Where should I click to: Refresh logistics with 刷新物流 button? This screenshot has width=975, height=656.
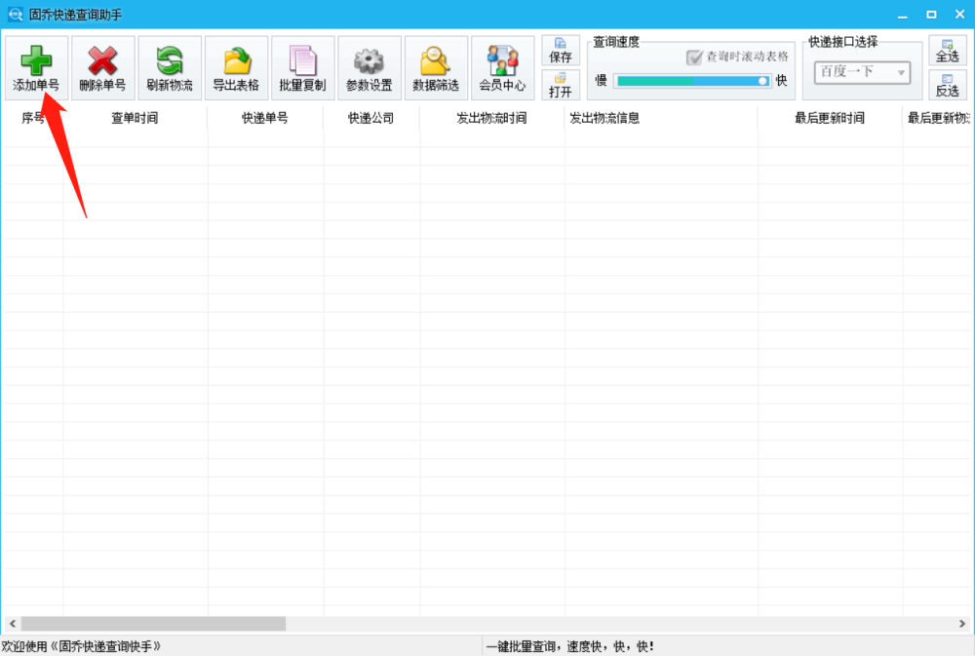(169, 68)
